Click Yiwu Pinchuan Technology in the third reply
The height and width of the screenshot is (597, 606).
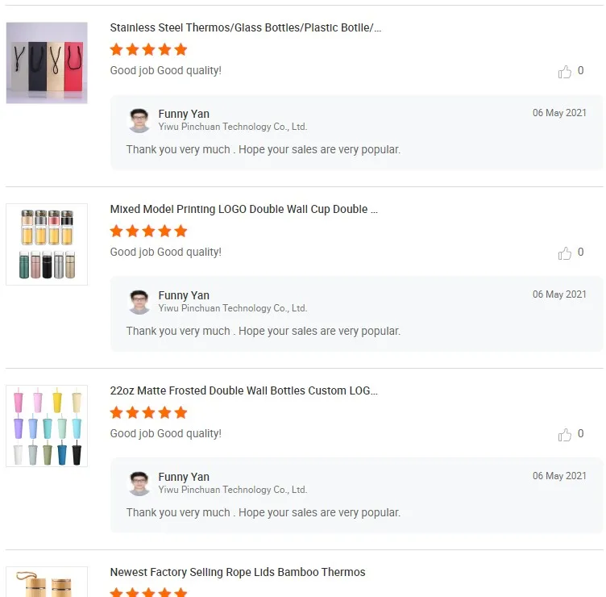[232, 491]
